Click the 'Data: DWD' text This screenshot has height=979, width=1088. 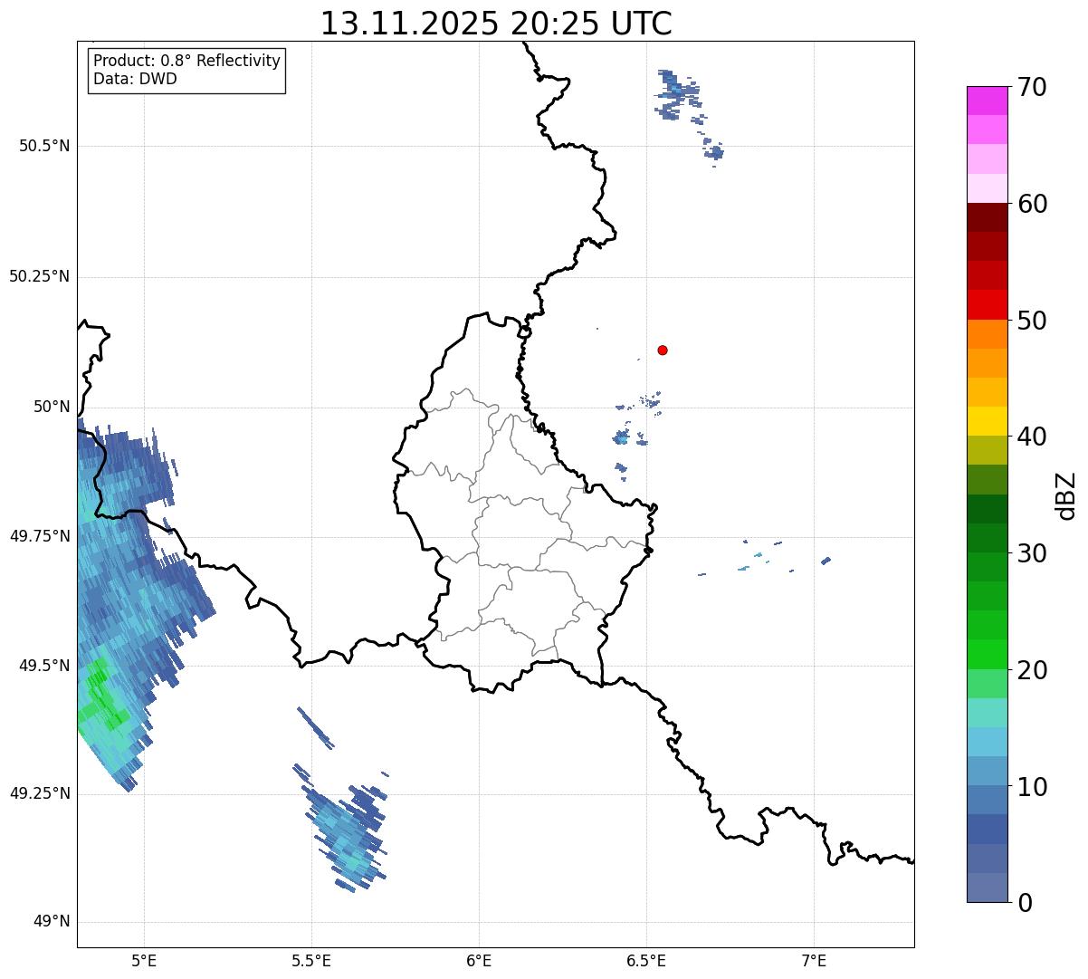(x=135, y=79)
